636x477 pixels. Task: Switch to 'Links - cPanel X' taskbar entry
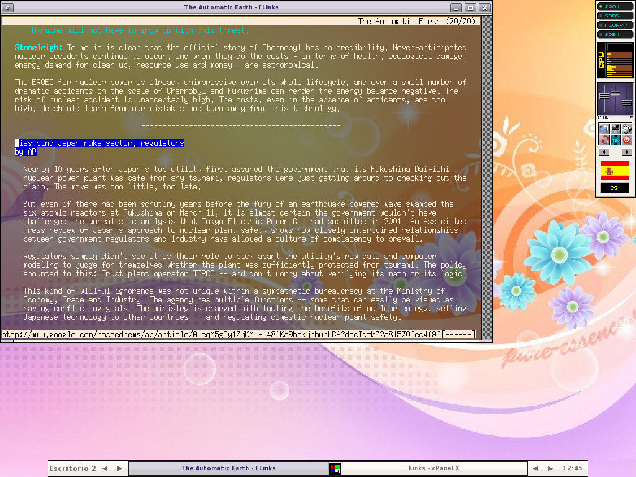[x=434, y=468]
